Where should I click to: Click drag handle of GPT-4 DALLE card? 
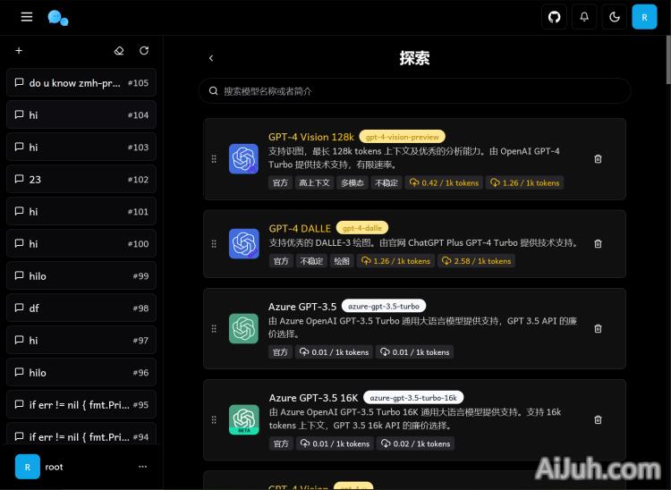click(x=214, y=243)
